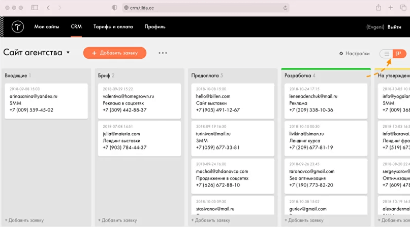Open Настройки settings with gear icon
The image size is (410, 227).
tap(354, 53)
